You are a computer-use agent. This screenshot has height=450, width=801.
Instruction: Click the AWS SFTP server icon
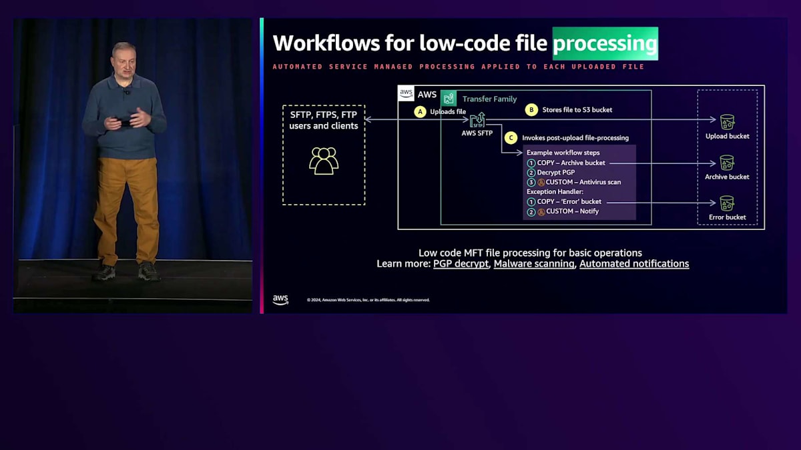click(x=477, y=120)
